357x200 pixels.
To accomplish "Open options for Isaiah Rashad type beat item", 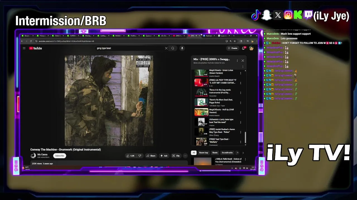I will tap(241, 132).
